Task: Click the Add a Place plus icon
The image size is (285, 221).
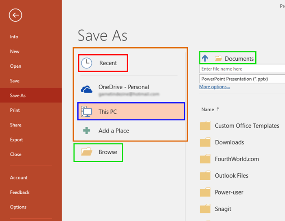Action: click(x=87, y=131)
